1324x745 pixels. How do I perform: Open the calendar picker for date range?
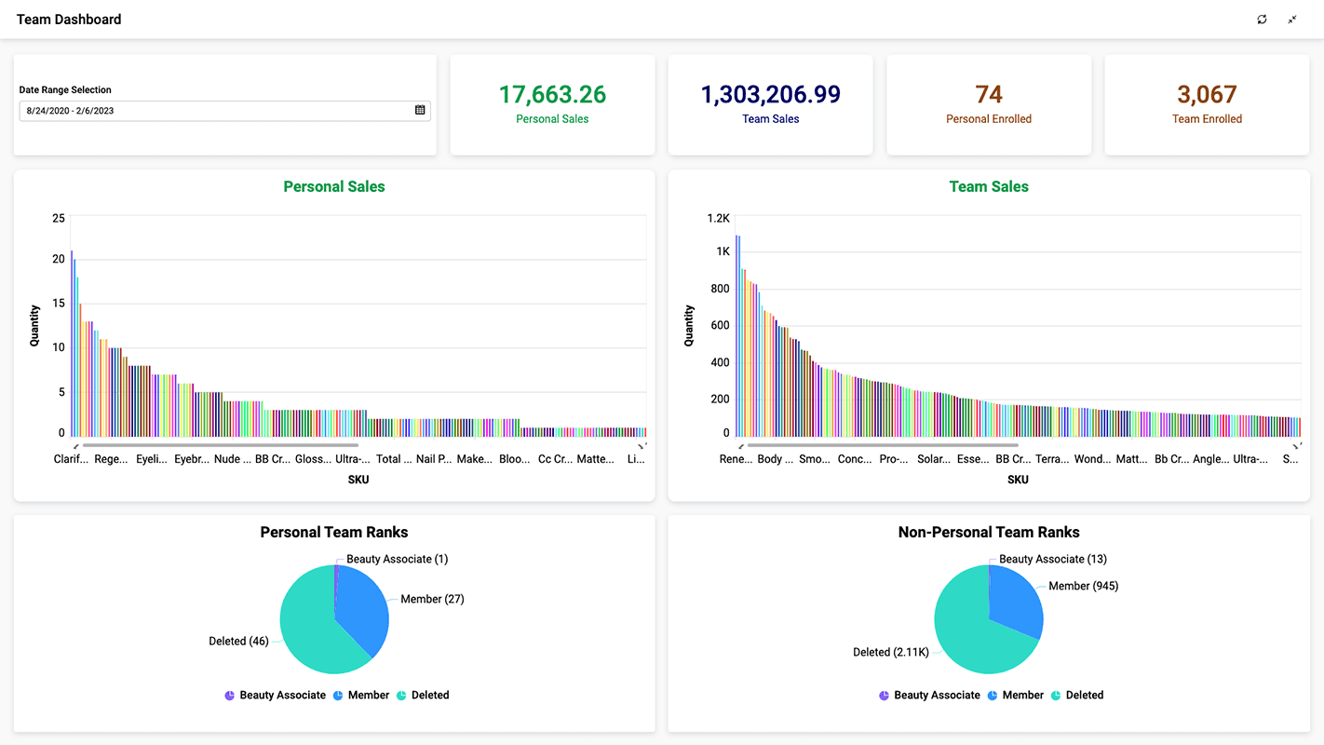[420, 110]
